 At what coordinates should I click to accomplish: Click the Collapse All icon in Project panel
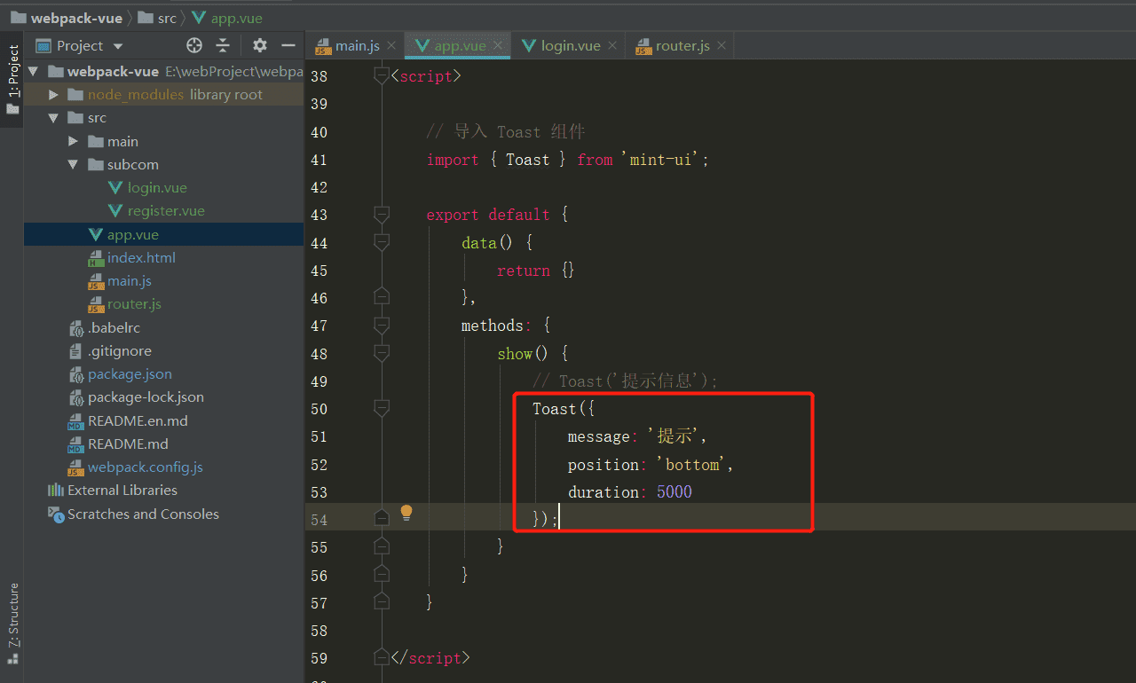click(223, 45)
